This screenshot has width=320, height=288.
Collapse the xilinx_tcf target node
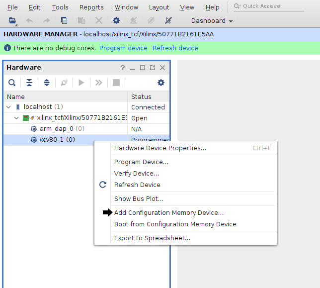click(x=16, y=118)
